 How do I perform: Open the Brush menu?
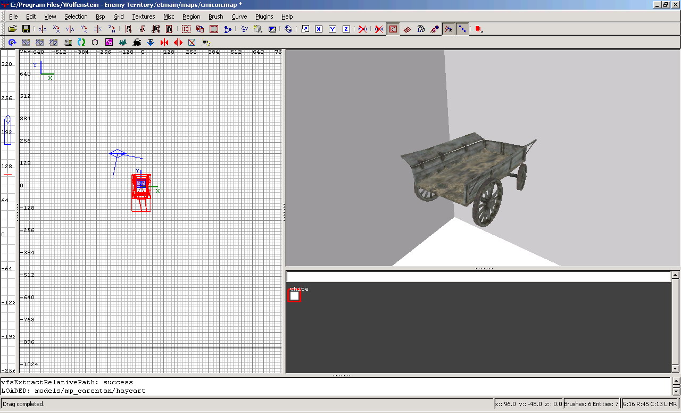215,16
